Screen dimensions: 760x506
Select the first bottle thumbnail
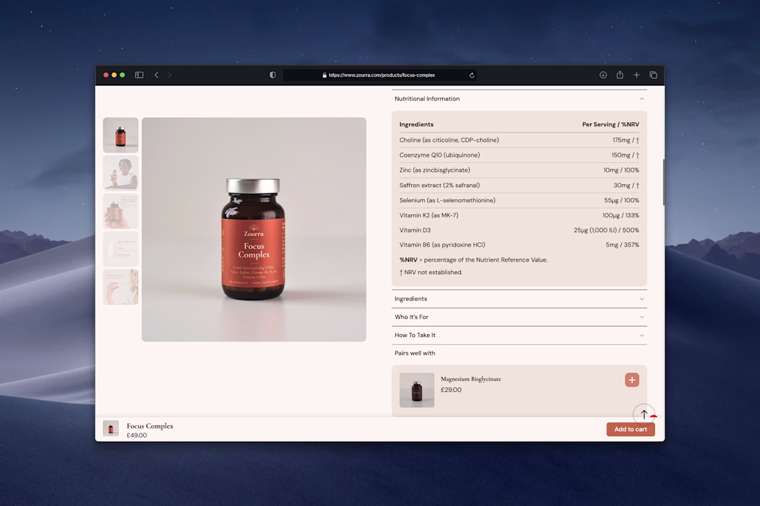(121, 135)
